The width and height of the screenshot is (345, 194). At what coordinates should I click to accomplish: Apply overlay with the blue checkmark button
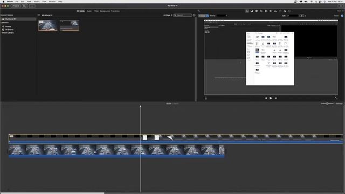(342, 16)
